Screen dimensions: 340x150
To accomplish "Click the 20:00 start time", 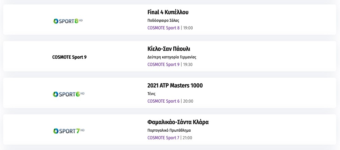I will [x=188, y=101].
